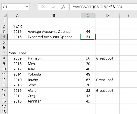The image size is (137, 114).
Task: Select column B header
Action: pos(54,15)
